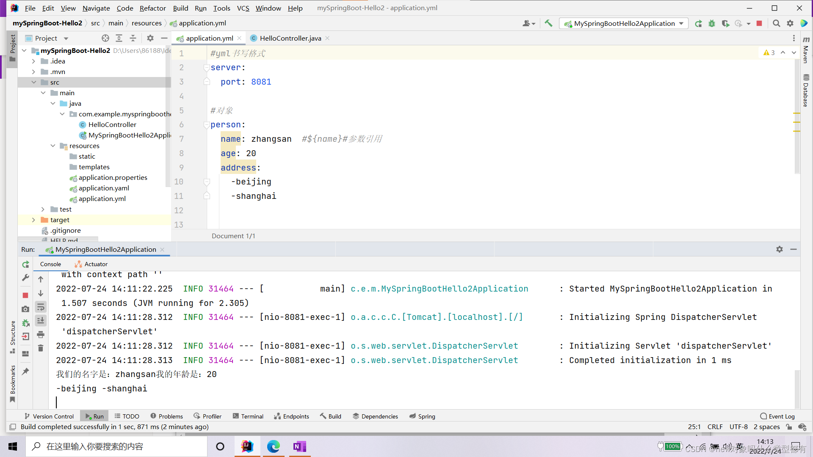Toggle the Maven side panel

coord(806,50)
